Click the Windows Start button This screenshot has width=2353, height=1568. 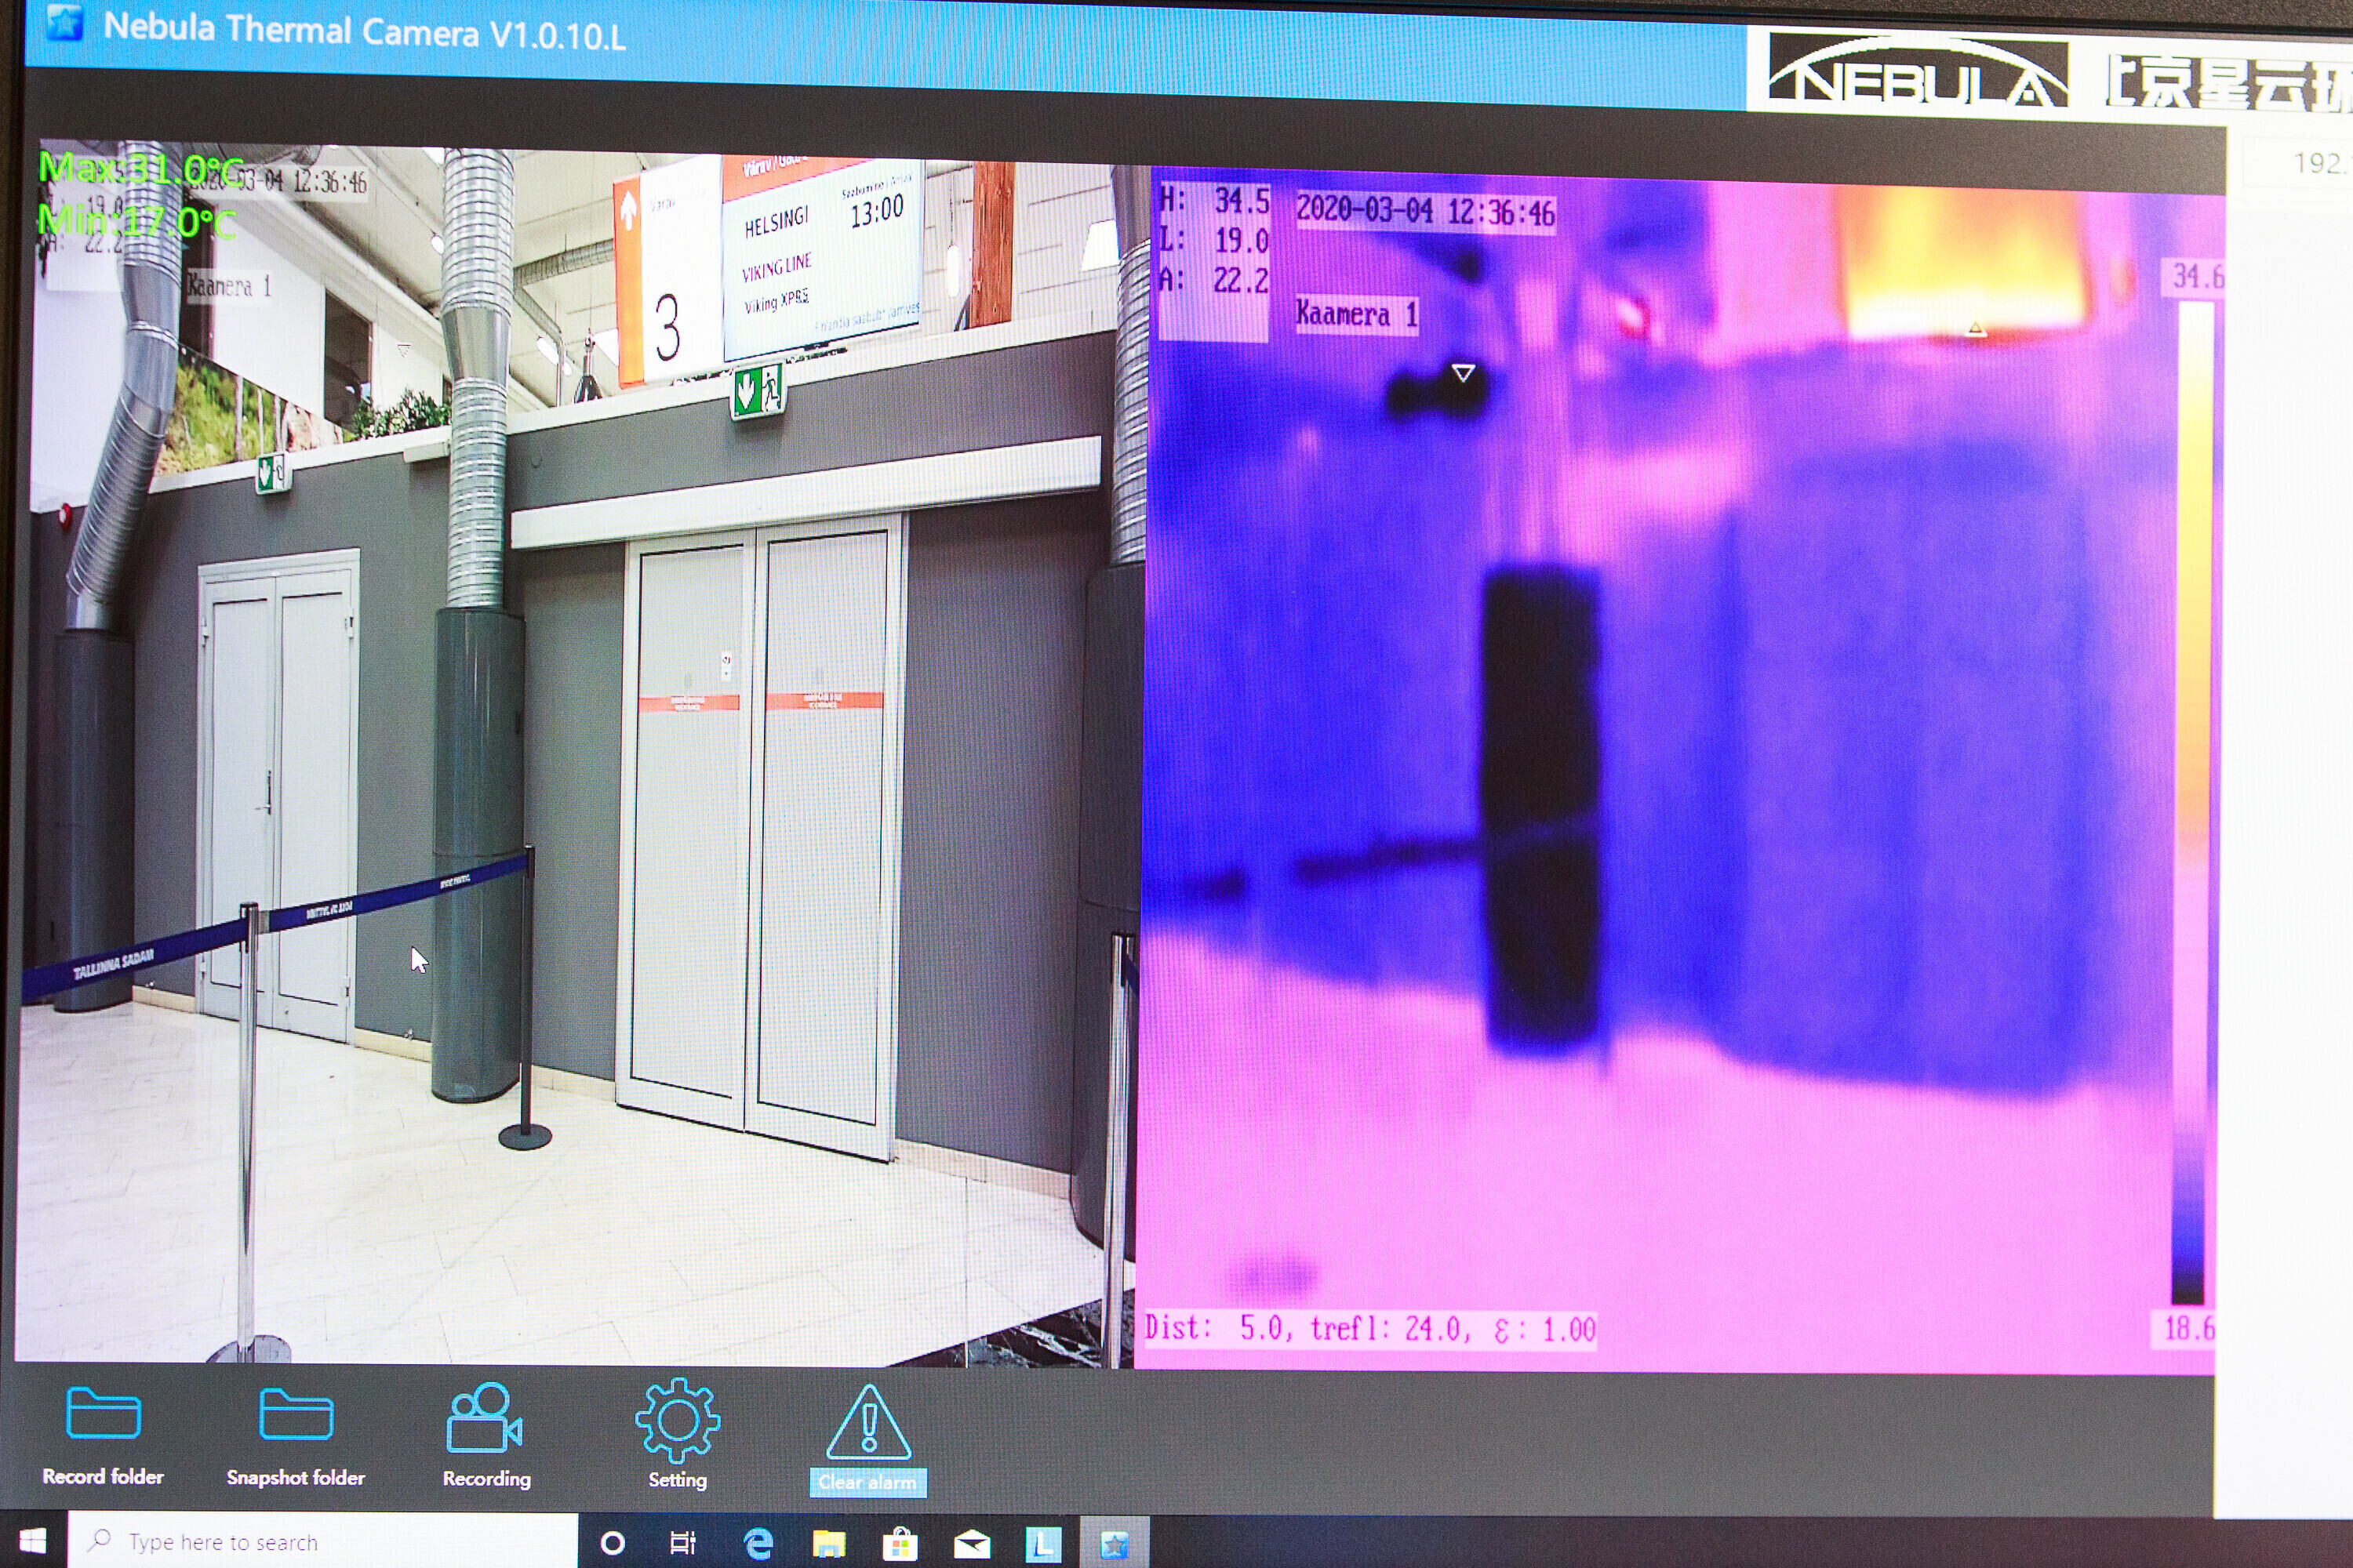pyautogui.click(x=32, y=1541)
